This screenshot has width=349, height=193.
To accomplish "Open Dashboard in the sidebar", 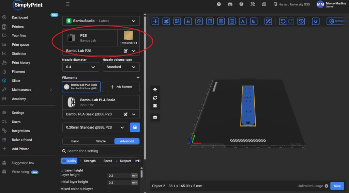I will point(20,17).
